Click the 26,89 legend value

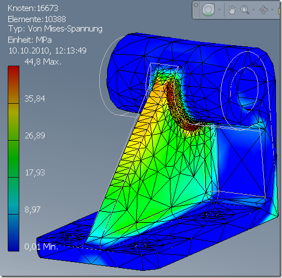[x=35, y=136]
